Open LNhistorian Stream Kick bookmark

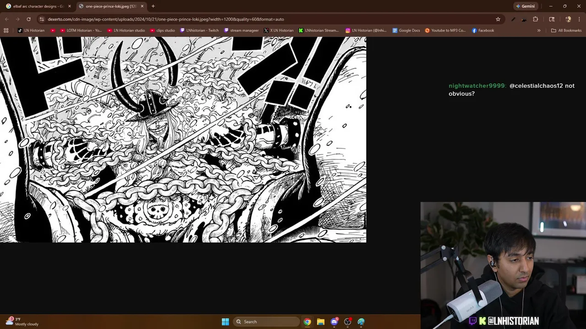pos(319,31)
